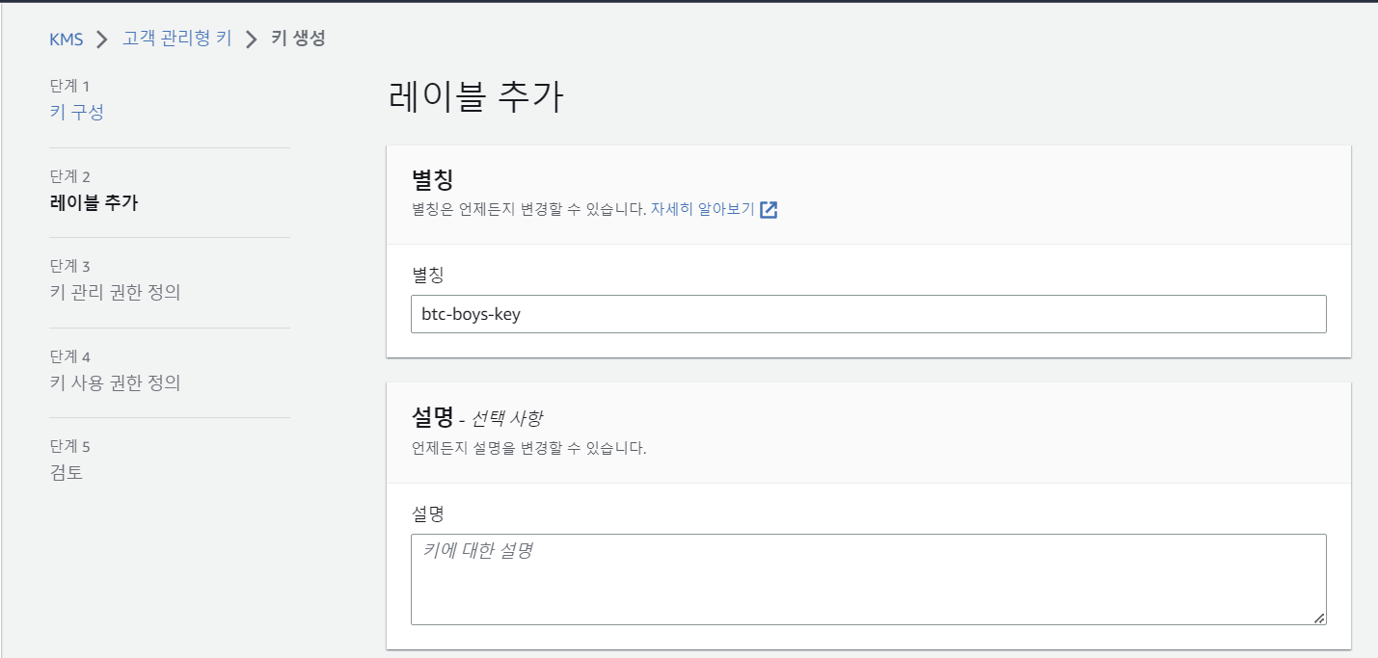Click the 별칭 section header title
Image resolution: width=1378 pixels, height=658 pixels.
pos(432,179)
